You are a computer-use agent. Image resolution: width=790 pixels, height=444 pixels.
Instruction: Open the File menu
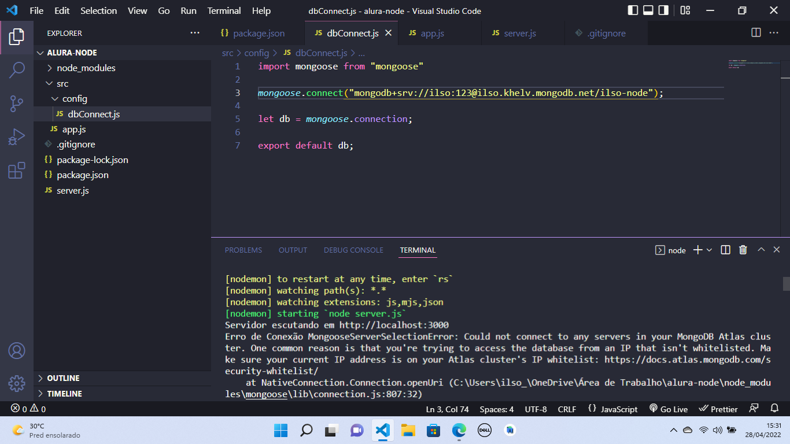[x=36, y=10]
